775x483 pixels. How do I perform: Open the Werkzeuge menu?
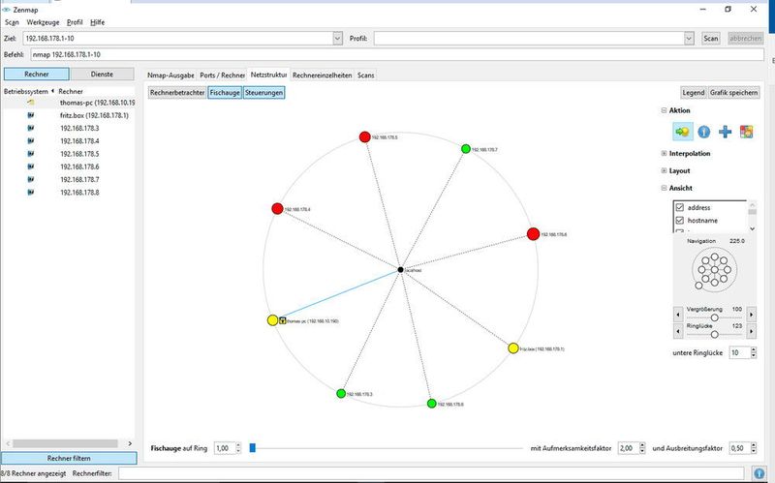tap(43, 22)
